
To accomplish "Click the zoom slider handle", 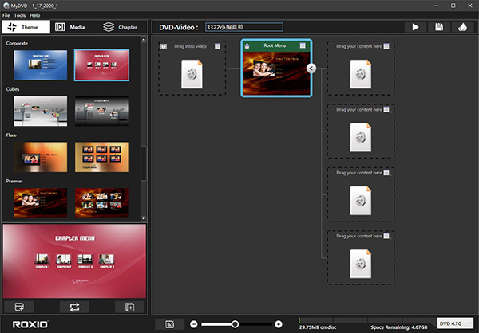I will coord(235,324).
